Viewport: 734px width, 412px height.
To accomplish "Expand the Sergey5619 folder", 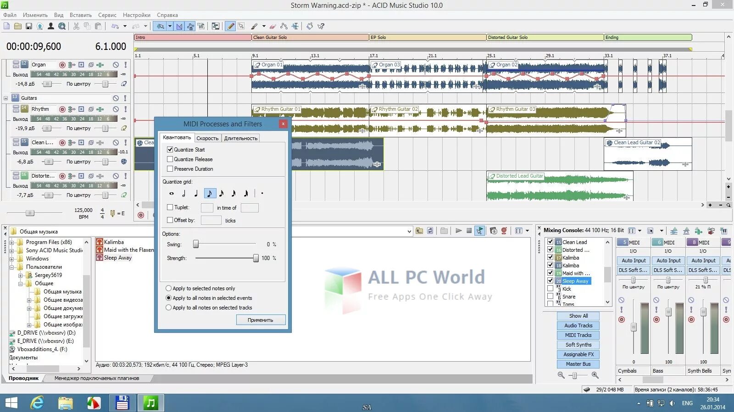I will [x=21, y=275].
